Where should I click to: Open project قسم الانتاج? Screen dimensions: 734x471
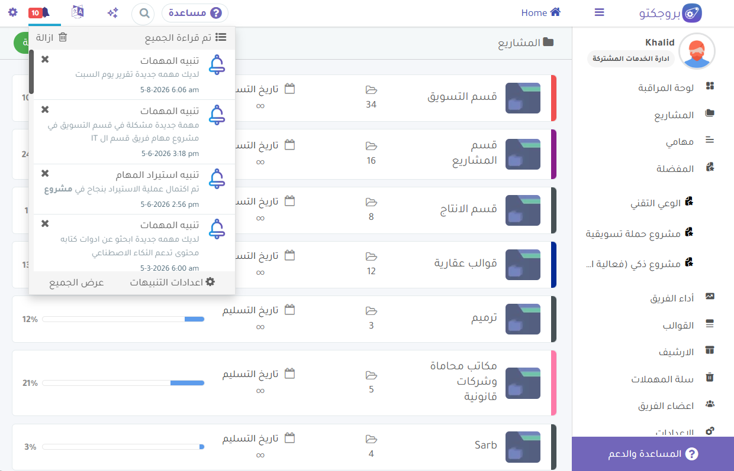(x=469, y=209)
